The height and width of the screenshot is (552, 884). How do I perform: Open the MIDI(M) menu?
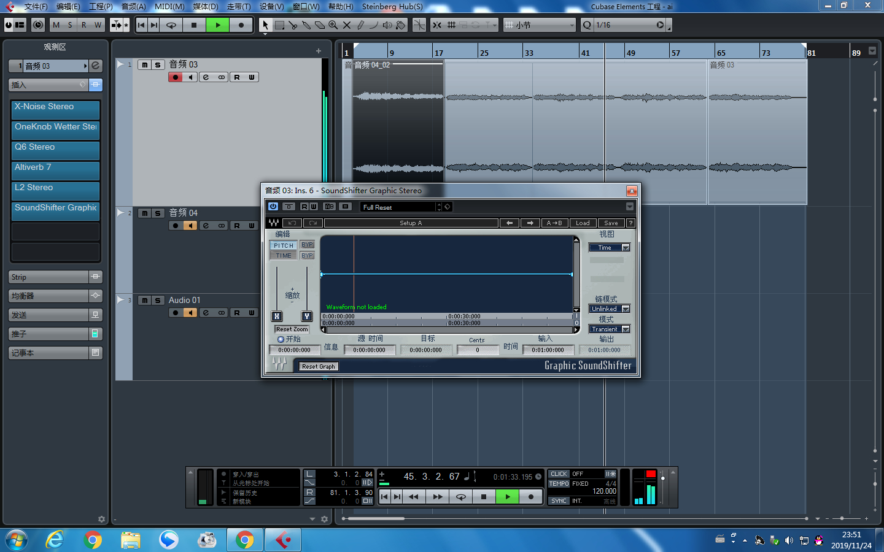click(x=169, y=7)
